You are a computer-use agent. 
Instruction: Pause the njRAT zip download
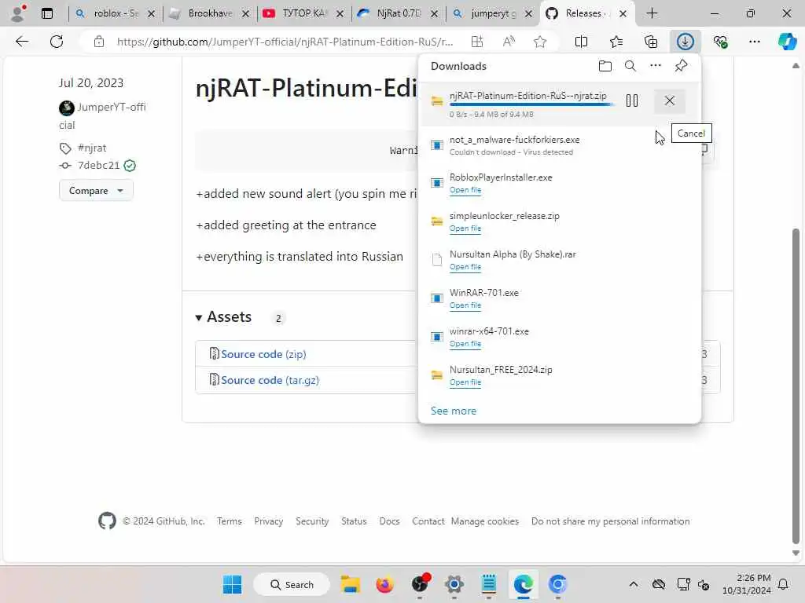[x=632, y=100]
